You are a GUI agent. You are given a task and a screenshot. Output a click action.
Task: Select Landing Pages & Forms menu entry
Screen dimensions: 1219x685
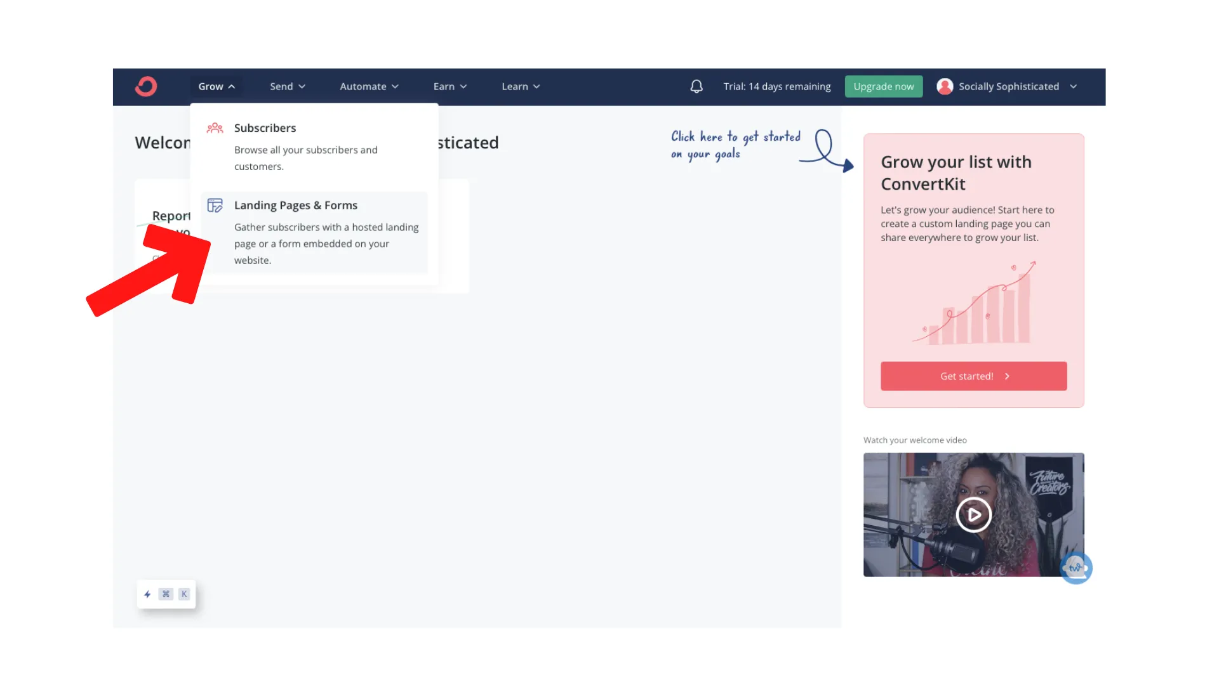point(314,232)
